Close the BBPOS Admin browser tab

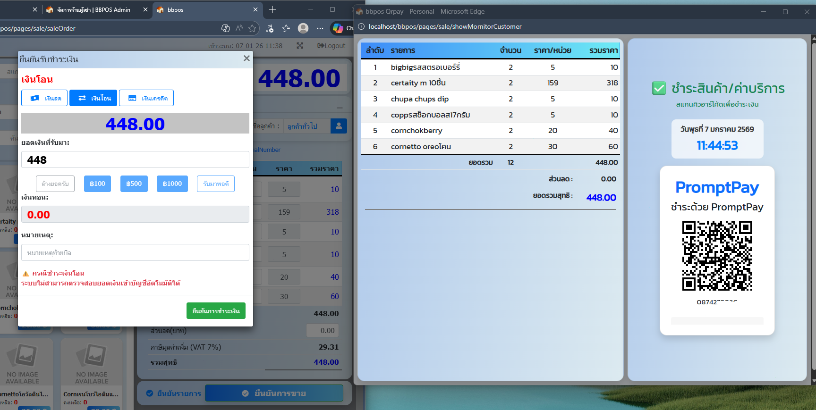click(x=145, y=9)
